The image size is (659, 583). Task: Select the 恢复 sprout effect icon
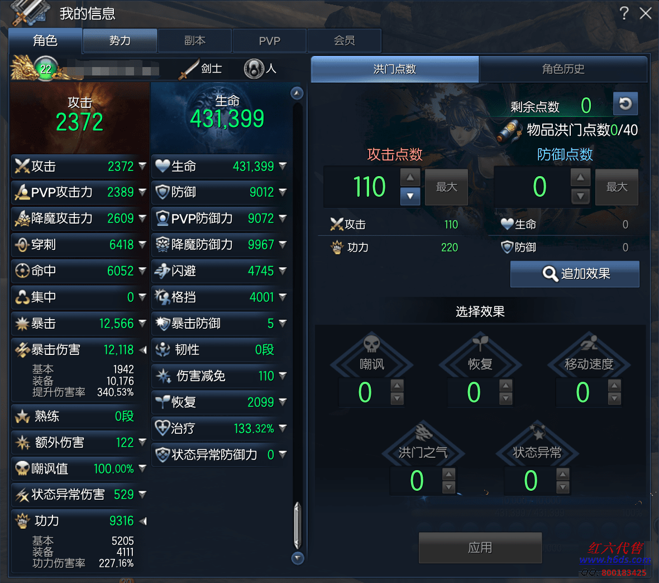pyautogui.click(x=480, y=343)
